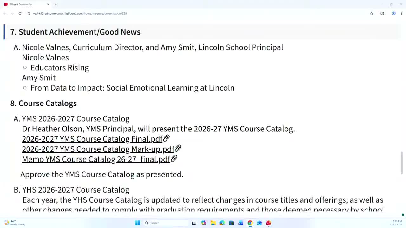Image resolution: width=406 pixels, height=228 pixels.
Task: Click the page's vertical scrollbar thumb
Action: coord(402,163)
